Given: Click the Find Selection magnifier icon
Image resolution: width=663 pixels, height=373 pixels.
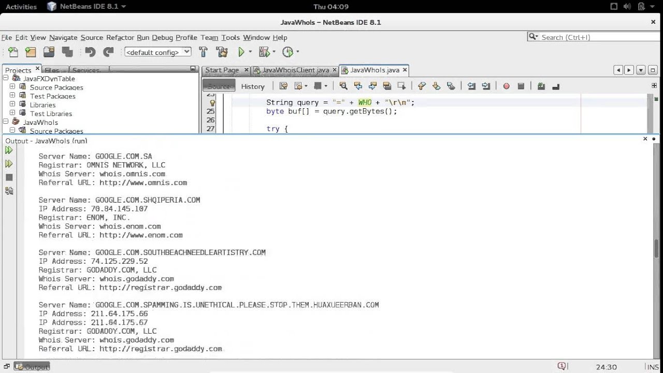Looking at the screenshot, I should (343, 86).
